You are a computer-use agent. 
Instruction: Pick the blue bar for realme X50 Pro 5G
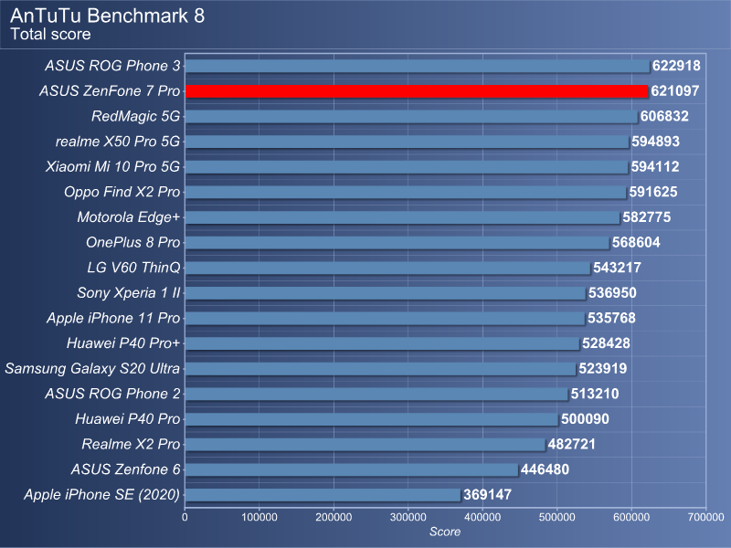[x=407, y=142]
